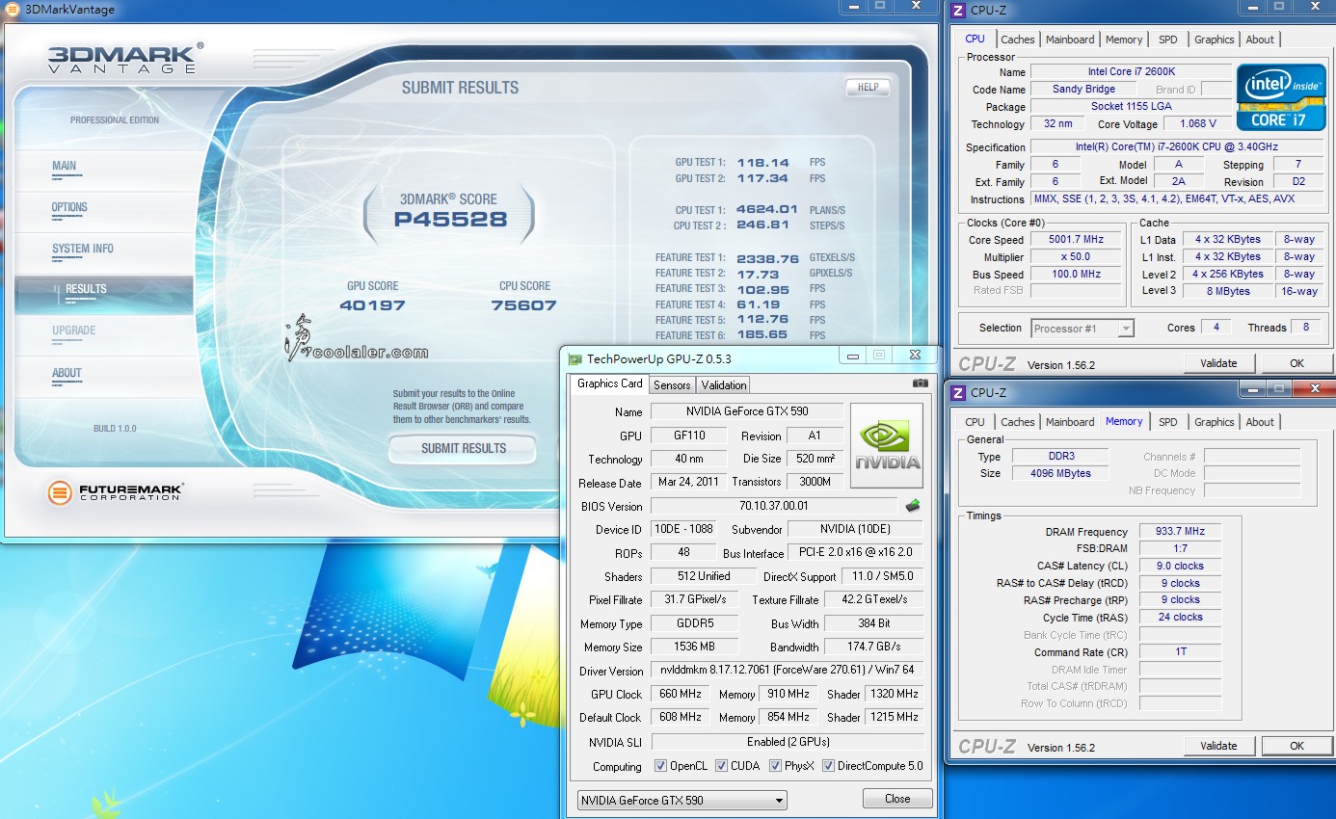Click the upper CPU-Z window title icon

click(957, 11)
